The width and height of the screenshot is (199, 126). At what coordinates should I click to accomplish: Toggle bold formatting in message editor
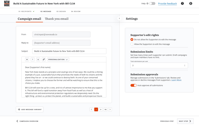click(27, 60)
